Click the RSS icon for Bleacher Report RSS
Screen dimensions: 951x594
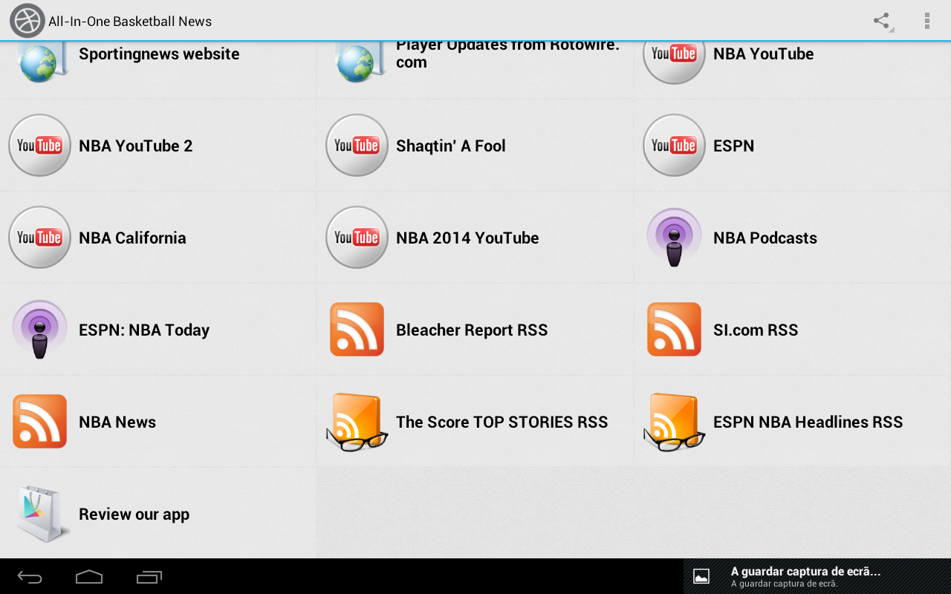click(x=357, y=330)
